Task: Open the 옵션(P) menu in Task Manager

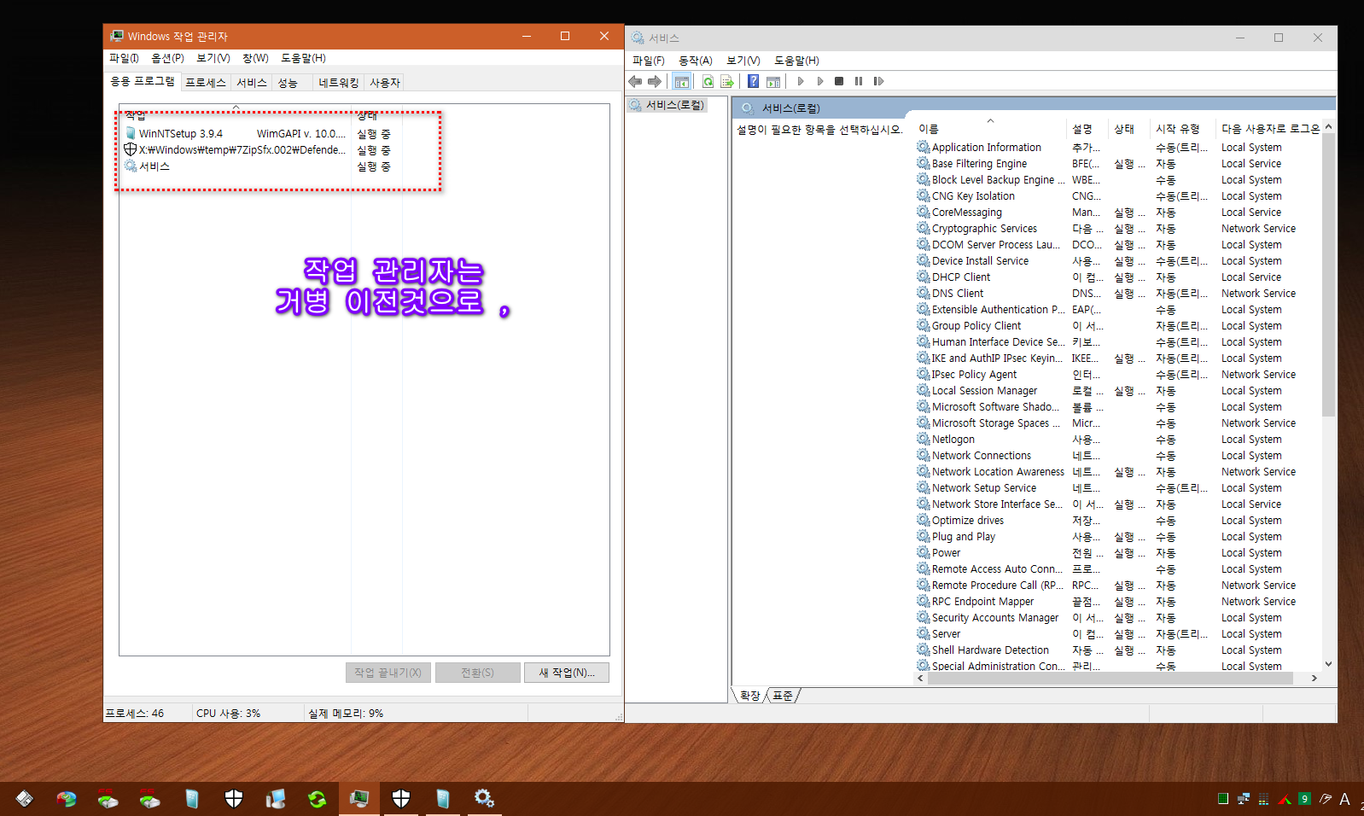Action: (167, 58)
